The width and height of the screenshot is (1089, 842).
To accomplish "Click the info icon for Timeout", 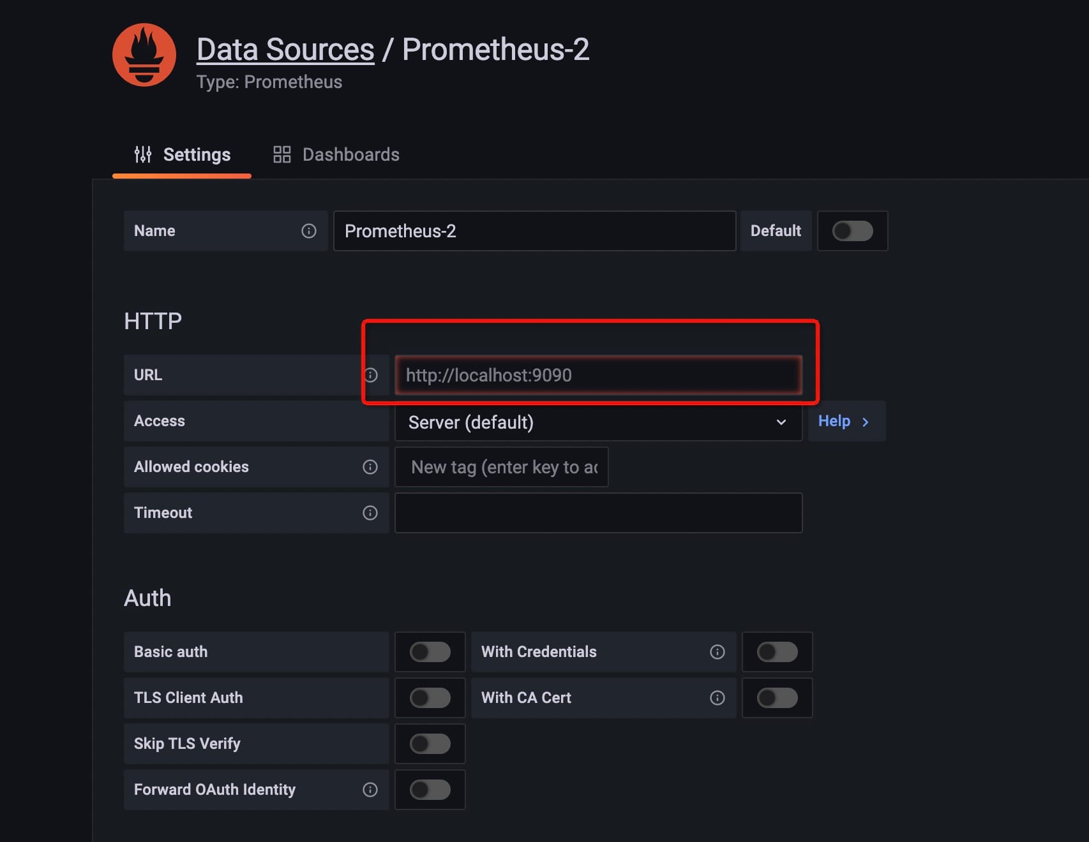I will 370,513.
